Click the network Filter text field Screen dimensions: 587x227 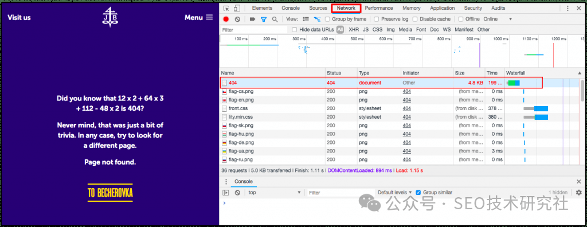pos(253,30)
